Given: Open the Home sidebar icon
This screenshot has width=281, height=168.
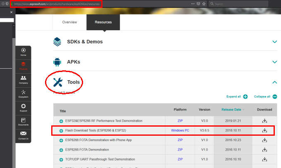Looking at the screenshot, I should click(x=23, y=52).
